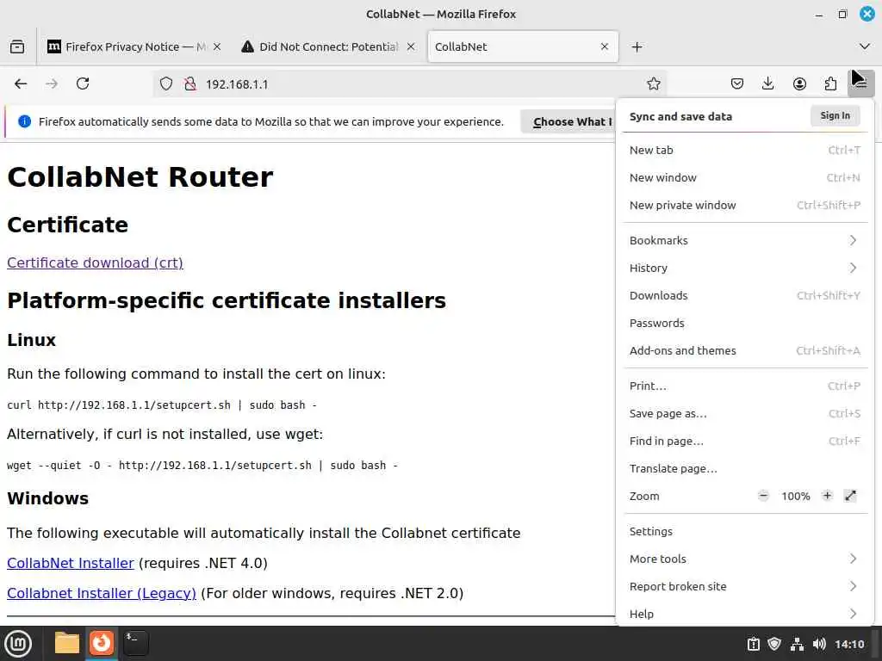Click the Collabnet Installer (Legacy) link
This screenshot has width=882, height=661.
tap(102, 594)
